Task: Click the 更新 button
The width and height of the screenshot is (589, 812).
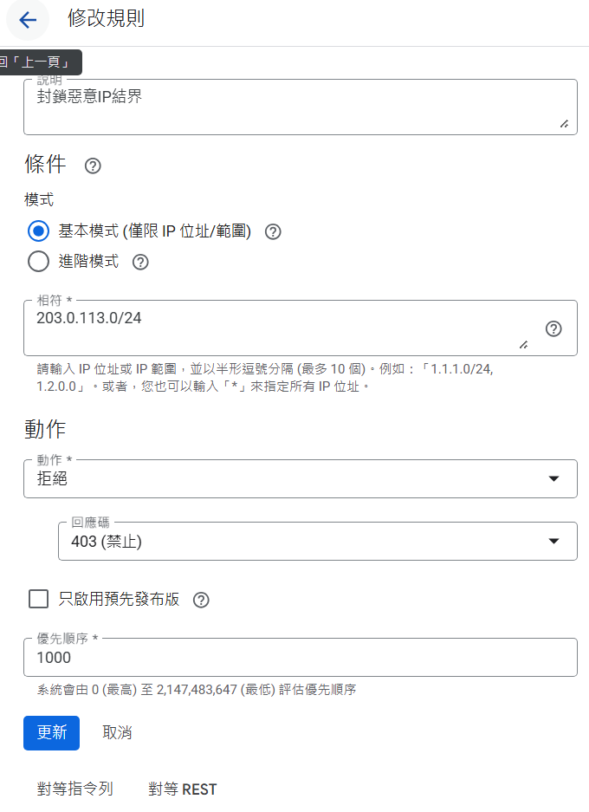Action: [x=51, y=732]
